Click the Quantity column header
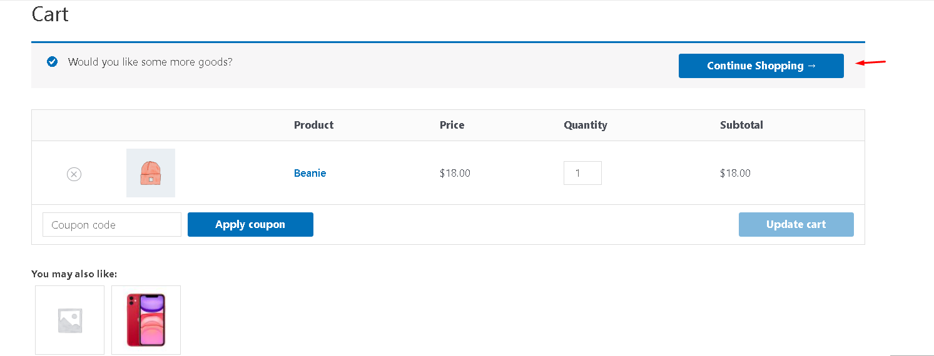 [x=585, y=125]
